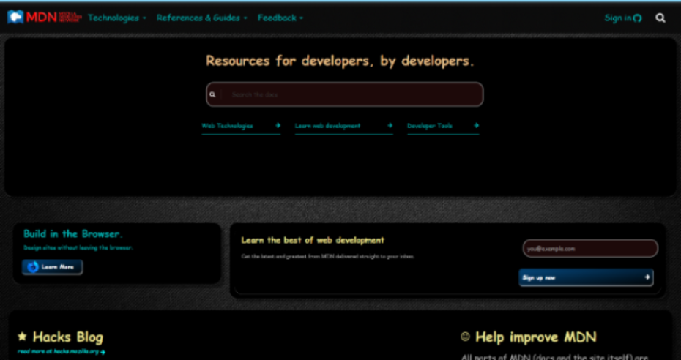Open the Developer Tools link
The image size is (681, 360).
point(443,126)
